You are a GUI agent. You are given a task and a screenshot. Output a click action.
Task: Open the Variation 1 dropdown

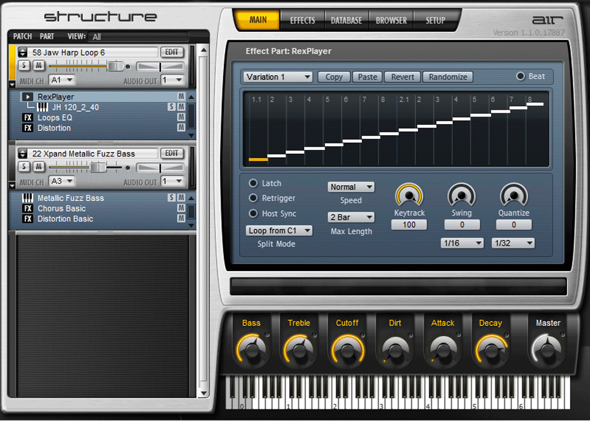click(x=278, y=77)
